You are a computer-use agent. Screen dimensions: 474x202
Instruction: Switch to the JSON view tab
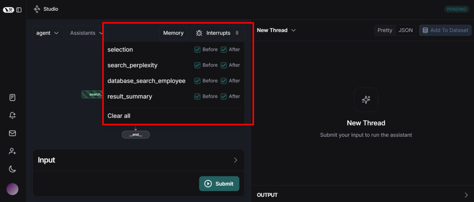tap(405, 30)
